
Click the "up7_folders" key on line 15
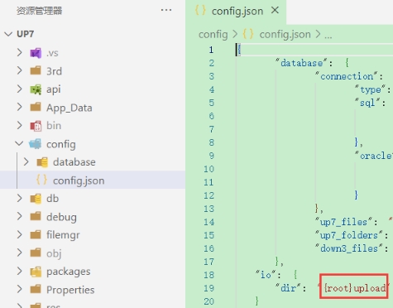pos(348,235)
